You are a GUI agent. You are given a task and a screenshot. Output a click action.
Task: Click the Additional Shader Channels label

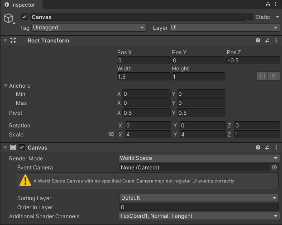[x=44, y=216]
